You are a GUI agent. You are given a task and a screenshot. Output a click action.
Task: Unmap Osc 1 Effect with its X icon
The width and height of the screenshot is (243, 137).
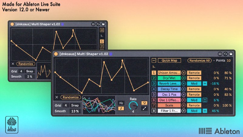coord(184,100)
